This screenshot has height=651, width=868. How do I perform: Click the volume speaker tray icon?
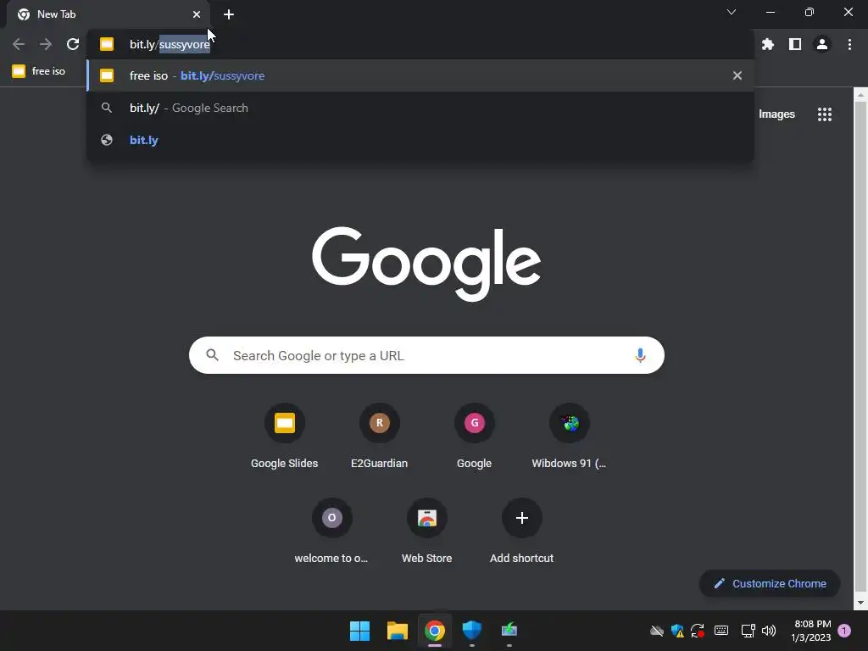pos(769,631)
